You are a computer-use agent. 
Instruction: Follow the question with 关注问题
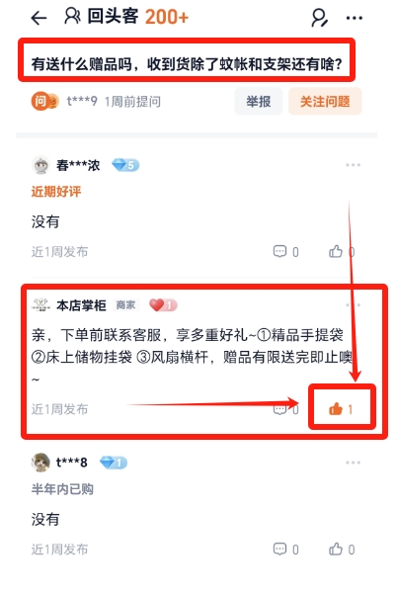325,101
